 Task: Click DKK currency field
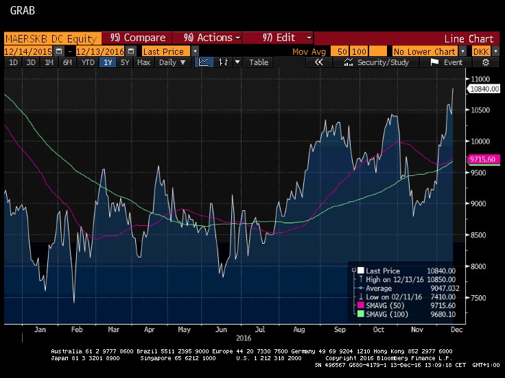[x=482, y=51]
